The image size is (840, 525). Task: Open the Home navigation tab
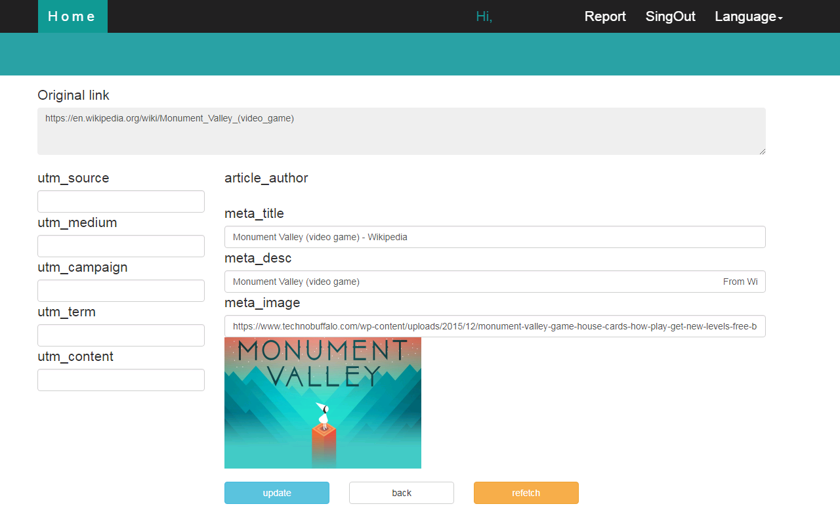(72, 16)
